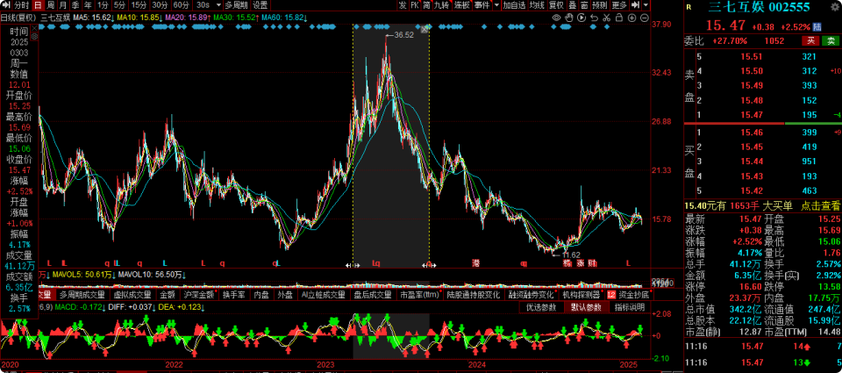The height and width of the screenshot is (373, 842).
Task: Select 陆股通持股变化 tab
Action: [474, 295]
